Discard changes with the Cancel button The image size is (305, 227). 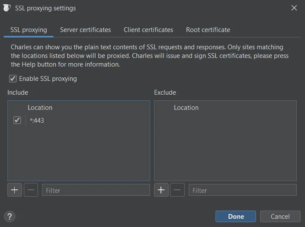click(280, 216)
